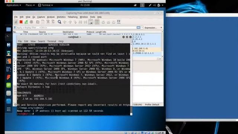
Task: Launch Burp Suite orange icon in dock
Action: coord(9,61)
